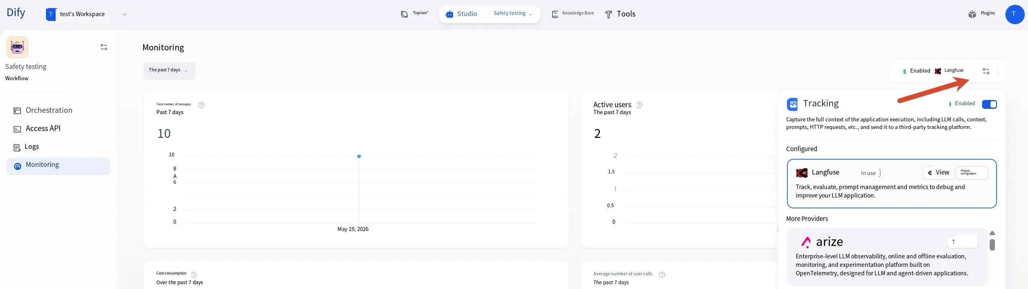
Task: Toggle the Tracking enabled switch
Action: click(x=989, y=104)
